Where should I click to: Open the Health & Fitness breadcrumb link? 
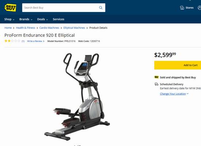[x=25, y=28]
